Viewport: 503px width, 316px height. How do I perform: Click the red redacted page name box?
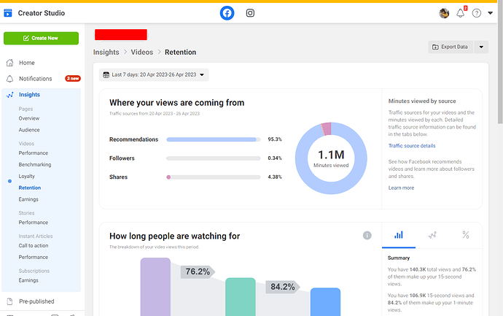click(121, 35)
